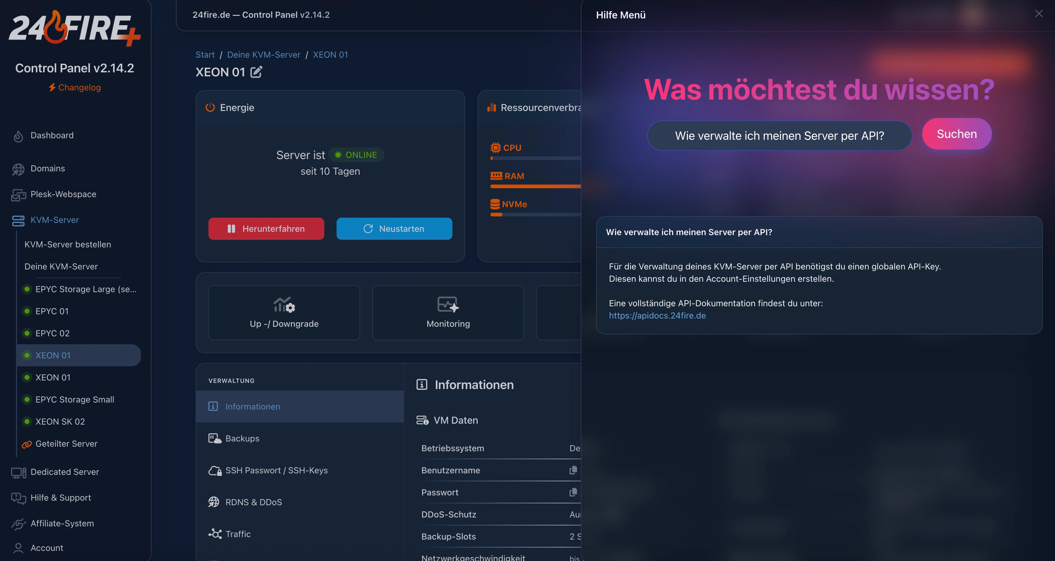
Task: Open Backups in Verwaltung menu
Action: click(x=300, y=439)
